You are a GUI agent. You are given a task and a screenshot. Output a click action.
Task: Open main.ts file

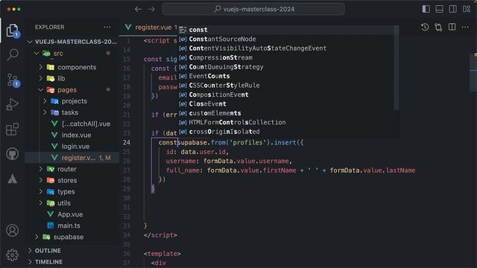pyautogui.click(x=72, y=226)
